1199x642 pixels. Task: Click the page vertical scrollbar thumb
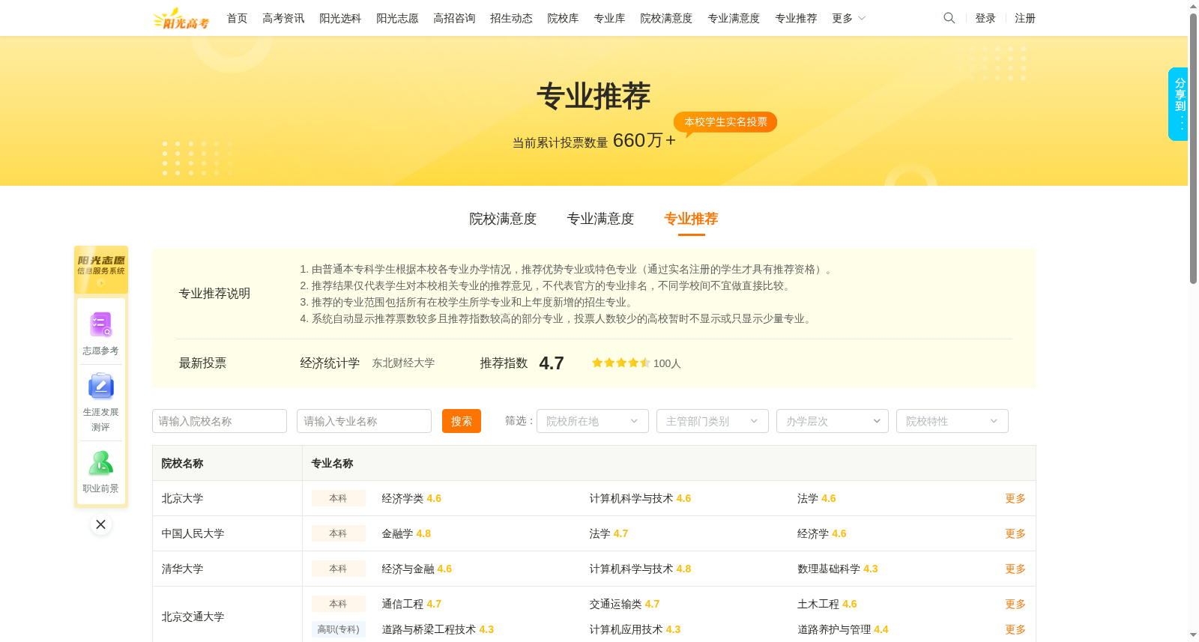(1193, 148)
